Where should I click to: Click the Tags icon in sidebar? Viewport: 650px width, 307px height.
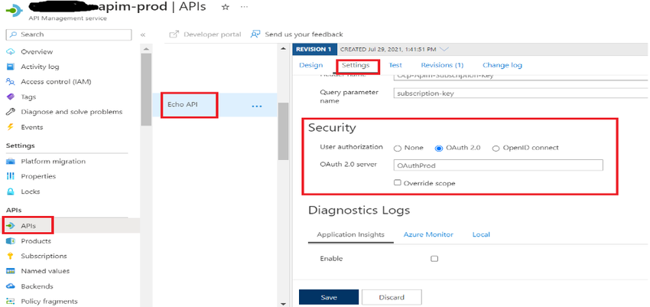(11, 96)
